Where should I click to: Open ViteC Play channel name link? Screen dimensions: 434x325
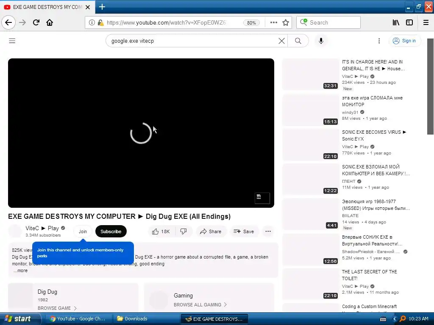point(42,228)
